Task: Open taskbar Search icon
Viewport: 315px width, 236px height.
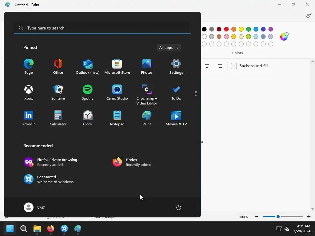Action: pos(23,229)
